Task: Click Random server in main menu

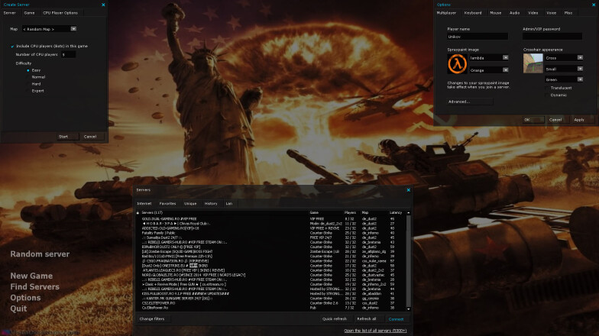Action: tap(40, 254)
